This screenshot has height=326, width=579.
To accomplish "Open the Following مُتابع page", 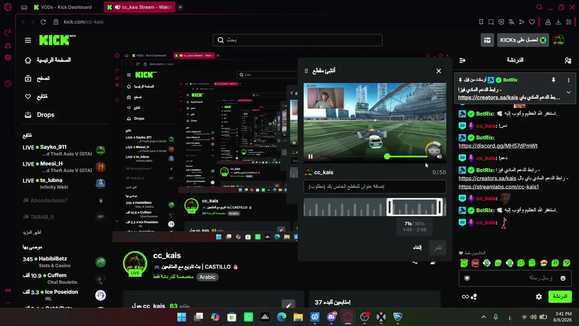I will 36,96.
